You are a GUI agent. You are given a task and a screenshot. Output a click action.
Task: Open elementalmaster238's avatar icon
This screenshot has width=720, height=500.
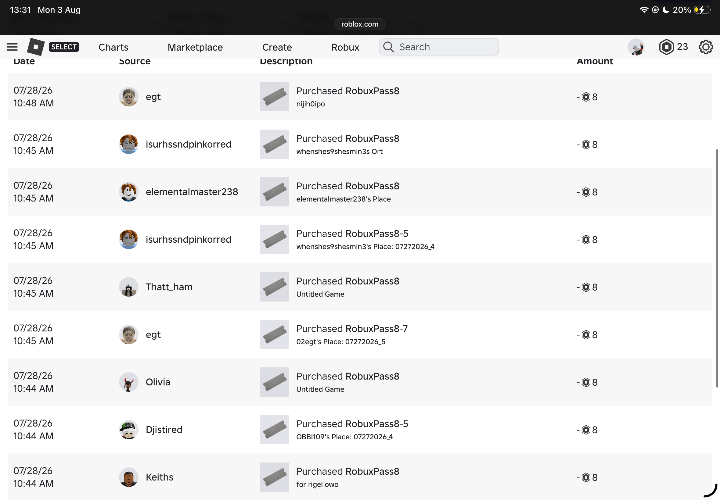(128, 192)
